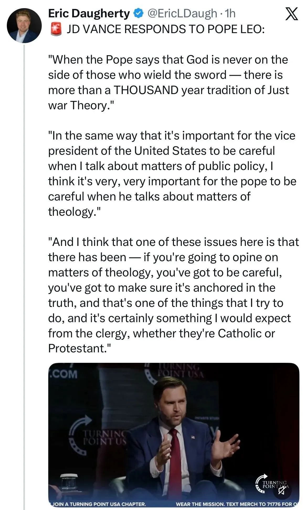Click the "WEAR THE MISSION" ticker text

[x=236, y=504]
